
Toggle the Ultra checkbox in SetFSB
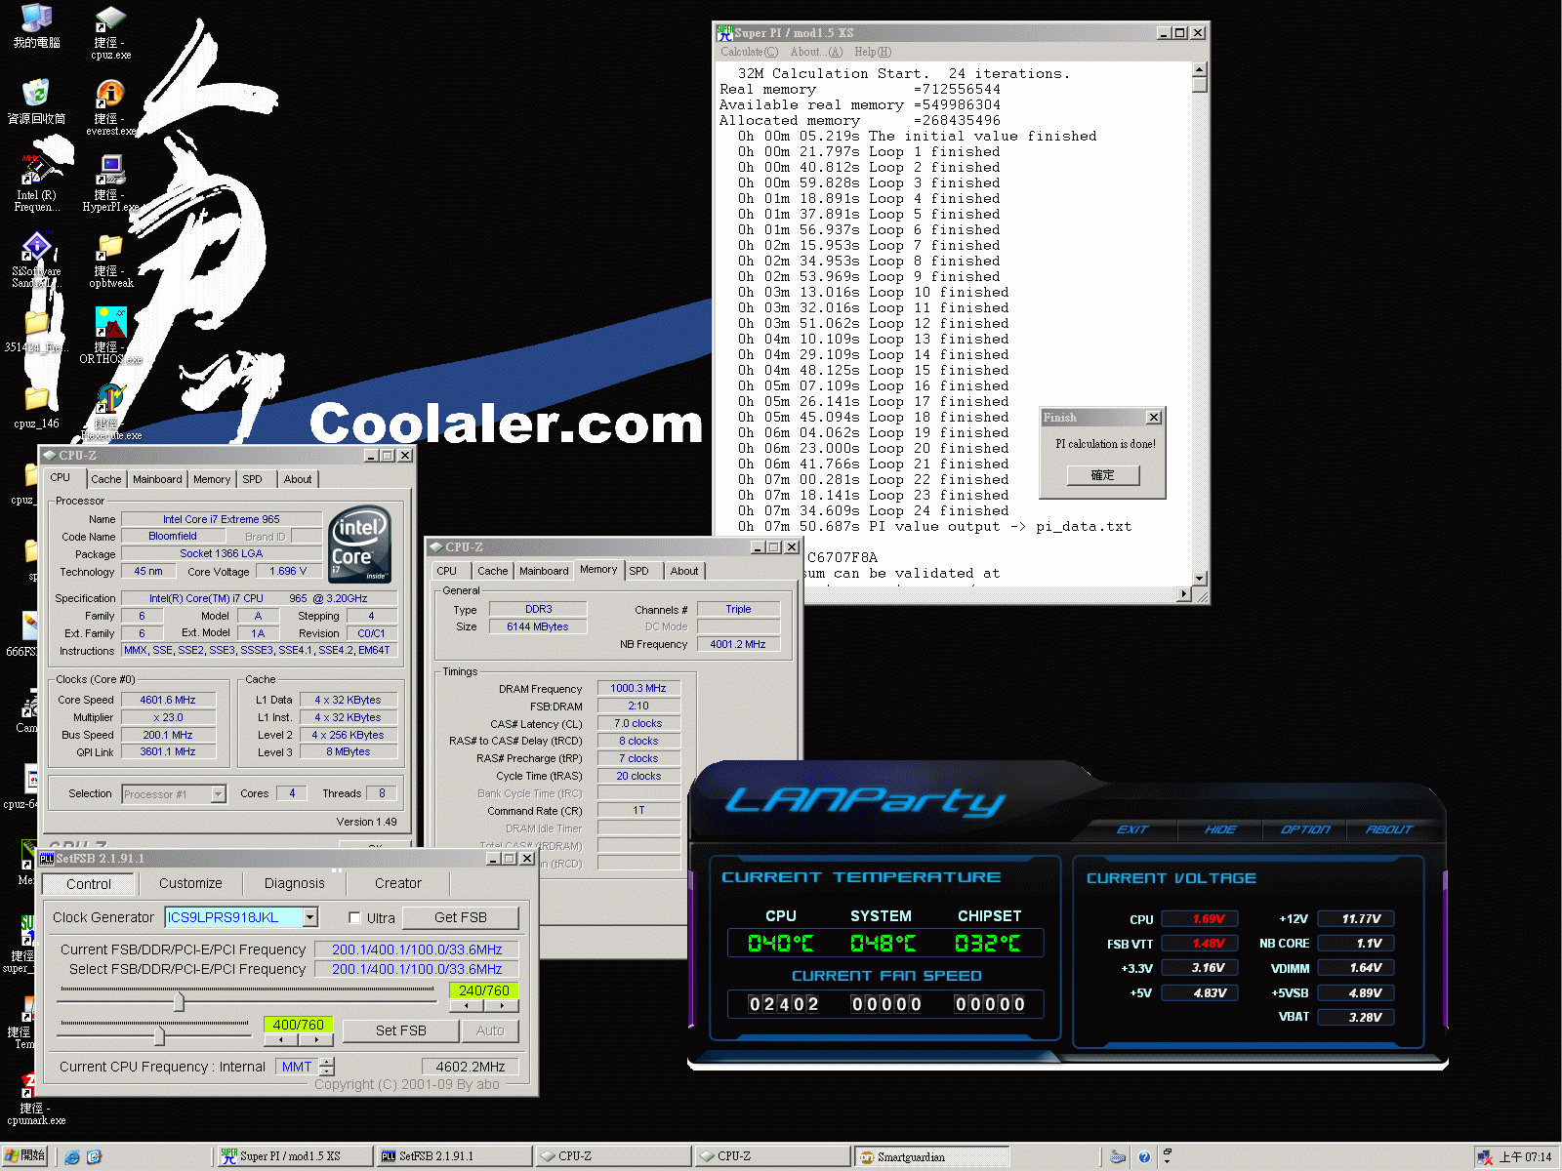pyautogui.click(x=355, y=917)
